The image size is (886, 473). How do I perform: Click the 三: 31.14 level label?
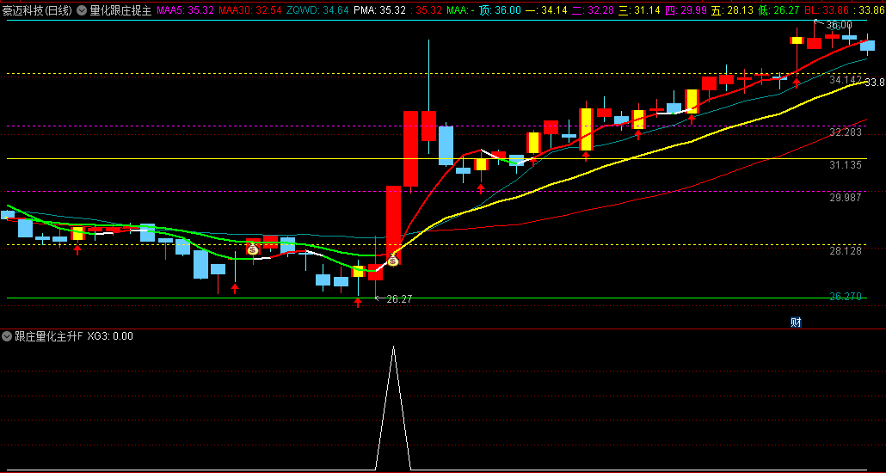[x=639, y=9]
